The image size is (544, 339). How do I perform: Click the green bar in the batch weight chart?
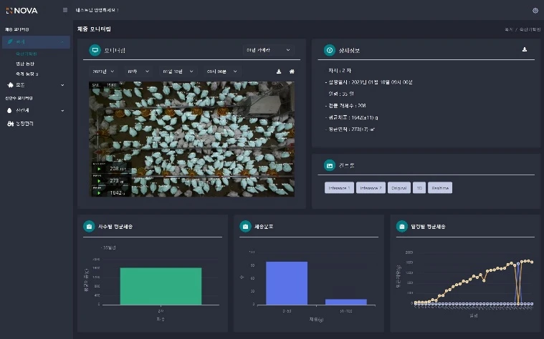coord(161,286)
